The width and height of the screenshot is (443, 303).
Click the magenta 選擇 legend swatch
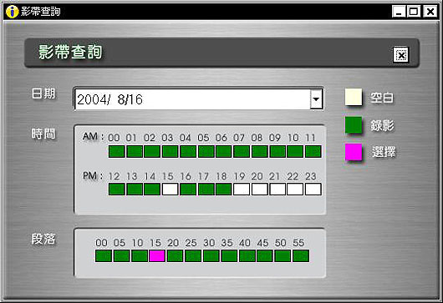click(x=354, y=152)
